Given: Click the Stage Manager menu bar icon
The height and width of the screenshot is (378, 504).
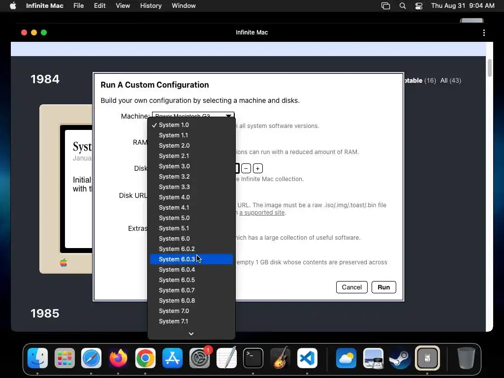Looking at the screenshot, I should [x=385, y=6].
